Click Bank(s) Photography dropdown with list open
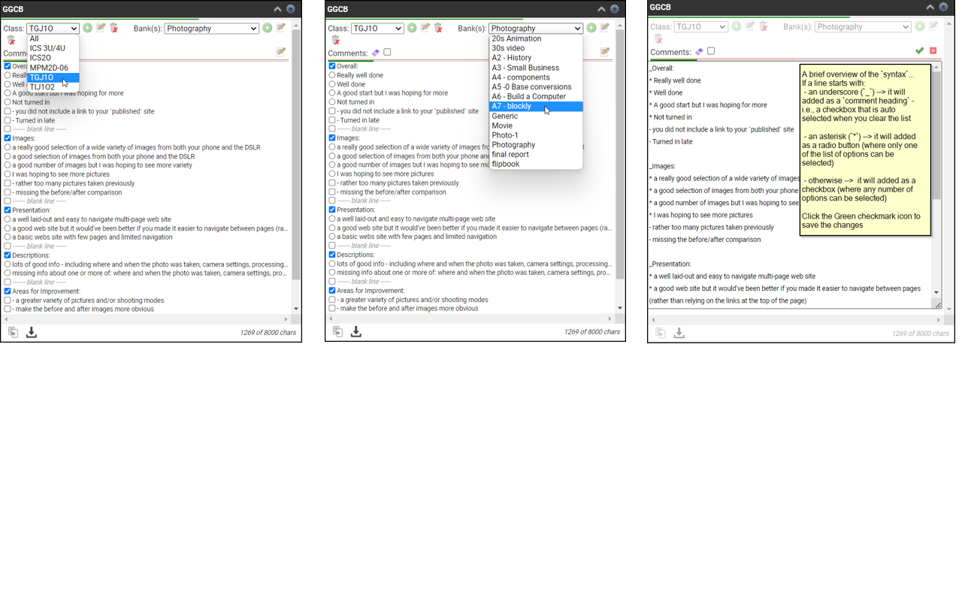 point(536,29)
